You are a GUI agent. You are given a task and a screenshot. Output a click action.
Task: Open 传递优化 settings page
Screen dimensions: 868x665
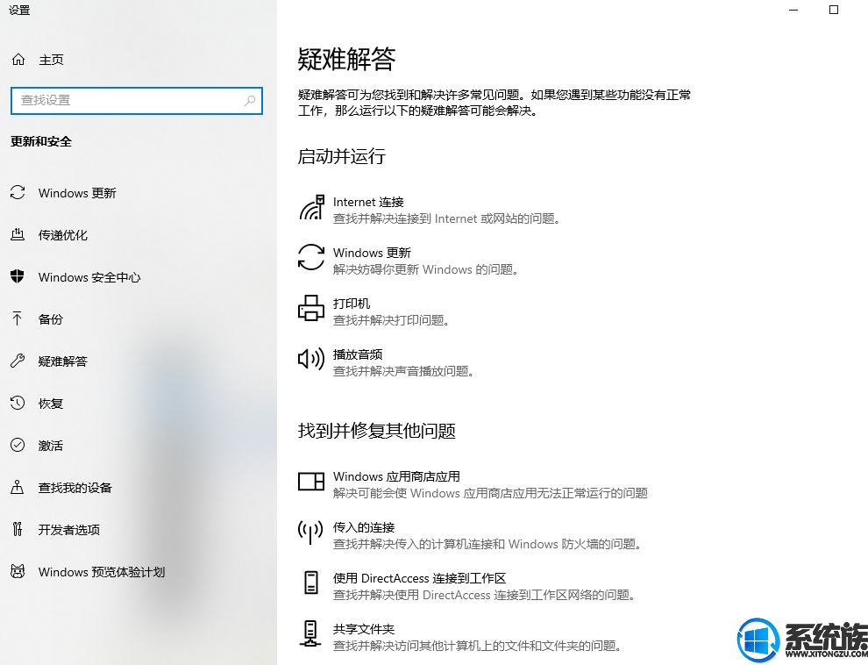click(62, 235)
